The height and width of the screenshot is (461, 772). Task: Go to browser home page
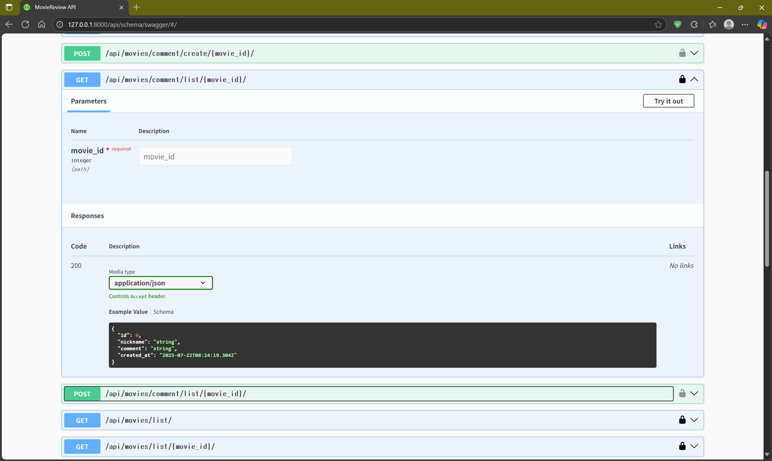[x=42, y=24]
